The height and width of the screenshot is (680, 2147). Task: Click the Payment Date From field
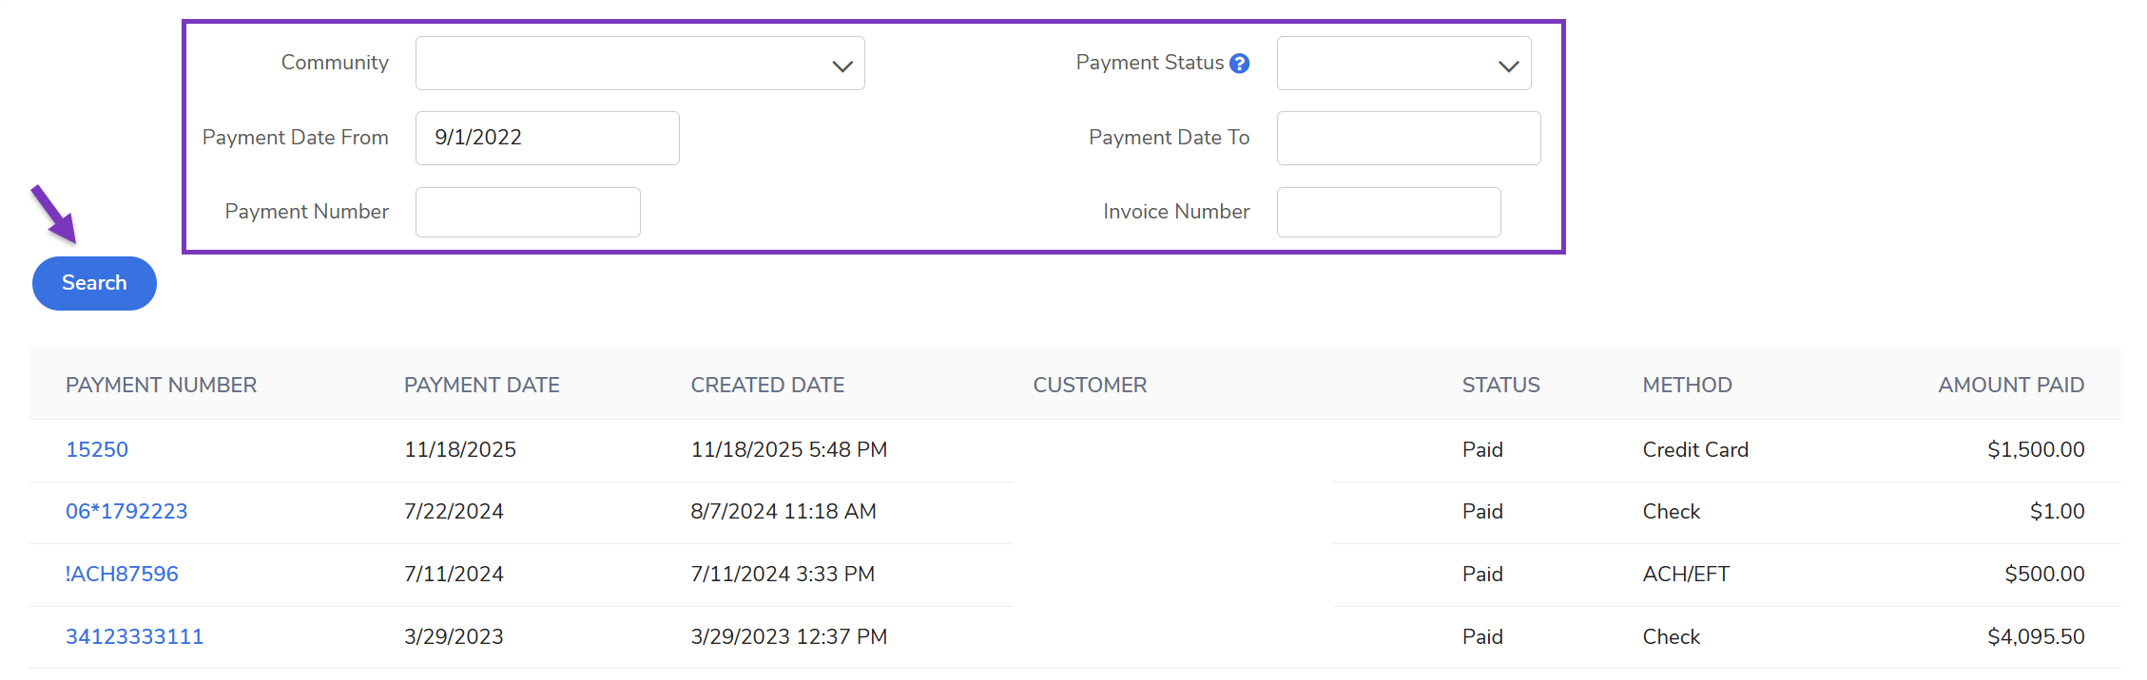point(547,138)
